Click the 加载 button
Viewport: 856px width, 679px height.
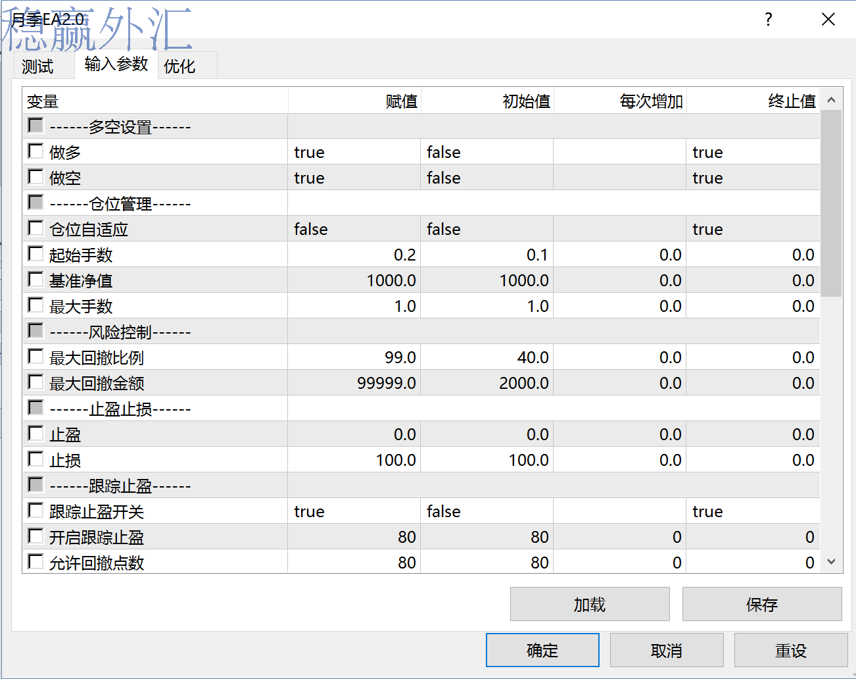coord(590,604)
